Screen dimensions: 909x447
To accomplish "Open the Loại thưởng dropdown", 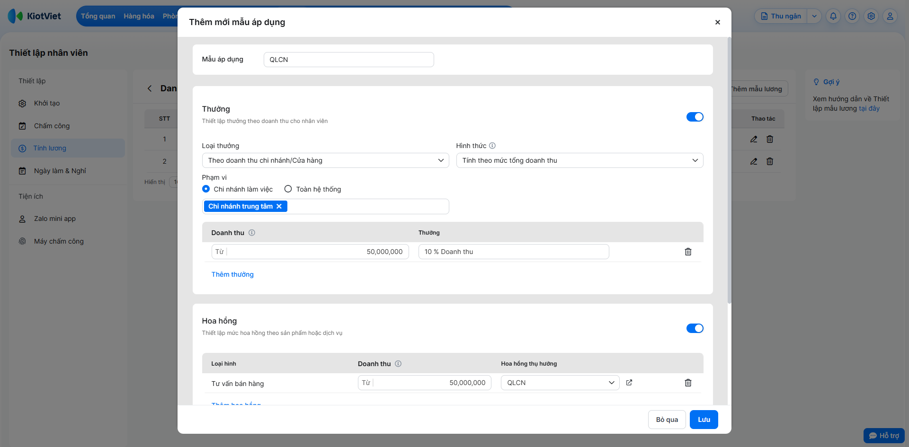I will pos(325,160).
